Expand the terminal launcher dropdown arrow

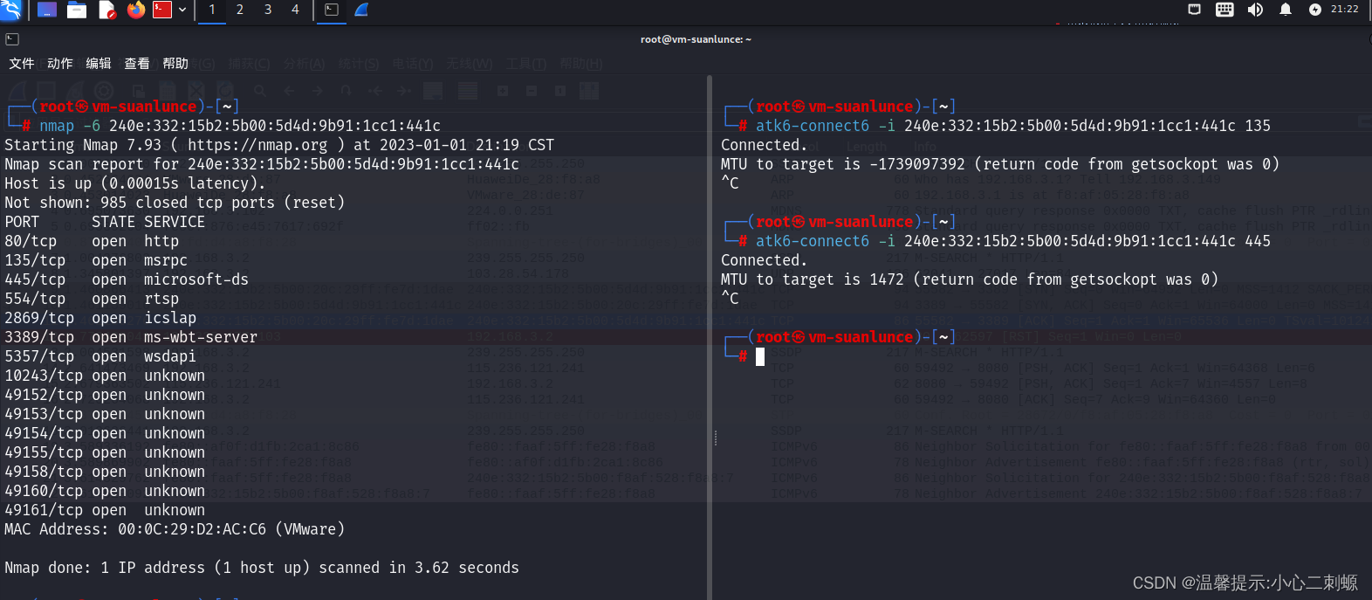(182, 10)
